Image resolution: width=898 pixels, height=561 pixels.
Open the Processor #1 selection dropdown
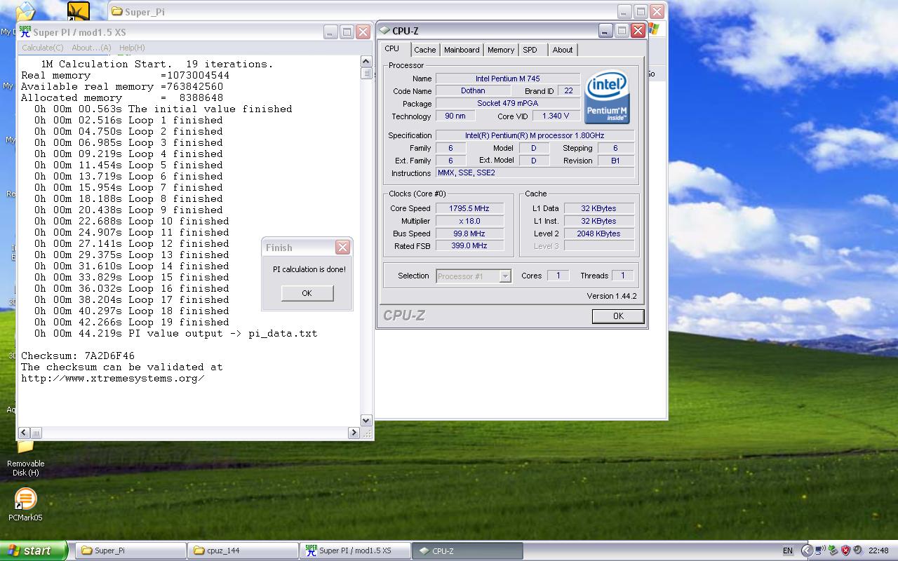(474, 276)
